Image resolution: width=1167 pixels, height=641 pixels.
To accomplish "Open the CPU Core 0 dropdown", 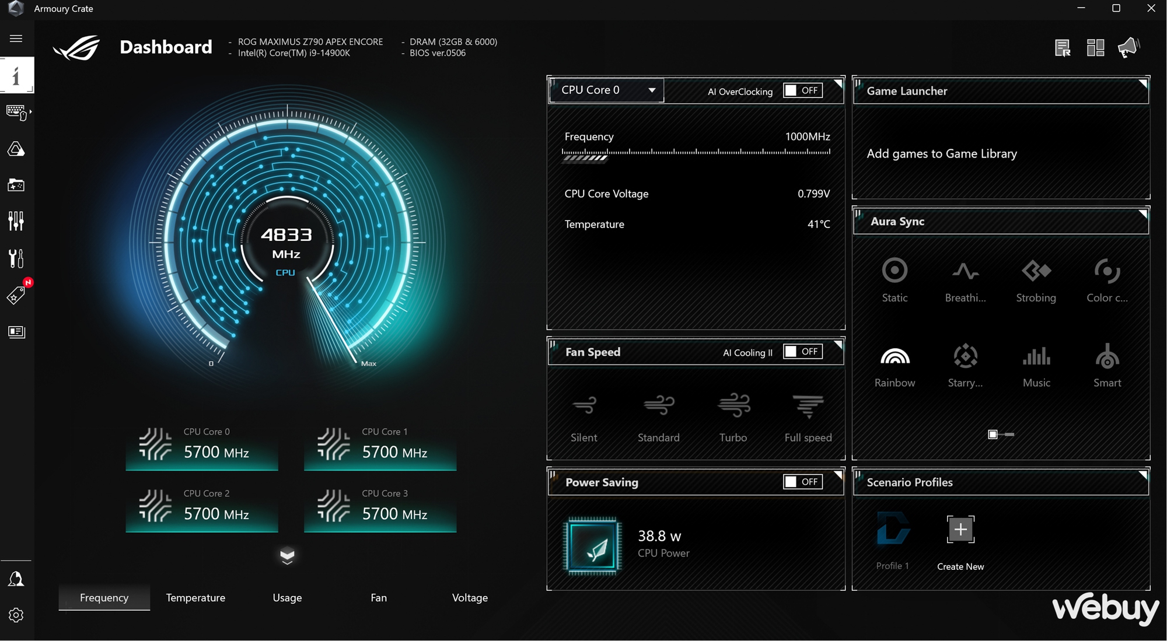I will coord(606,90).
